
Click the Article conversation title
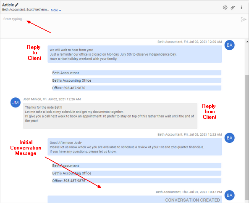tap(8, 5)
